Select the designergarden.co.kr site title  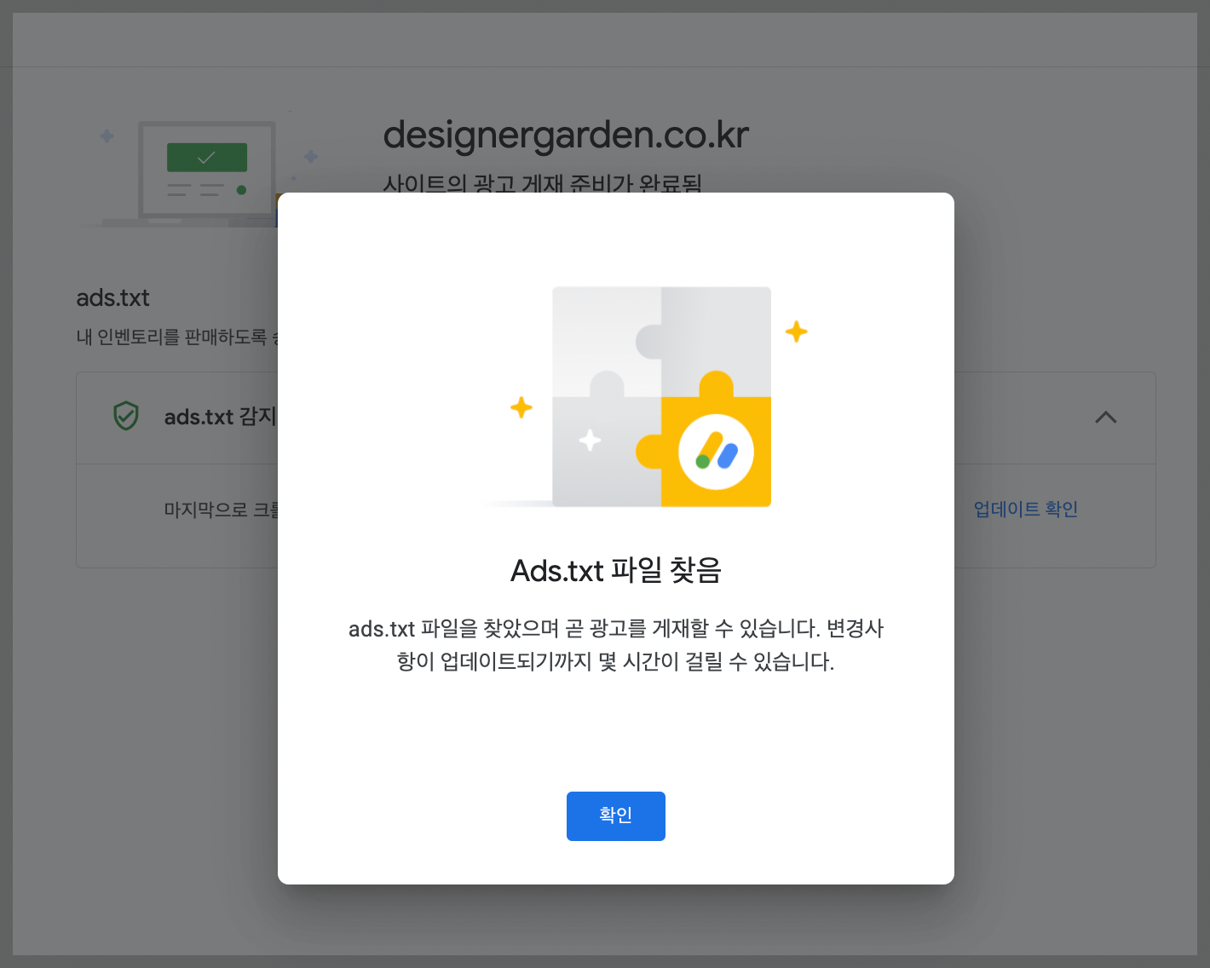click(566, 135)
